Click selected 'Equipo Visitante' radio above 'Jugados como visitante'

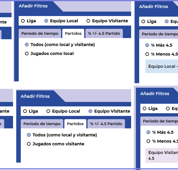click(x=90, y=111)
